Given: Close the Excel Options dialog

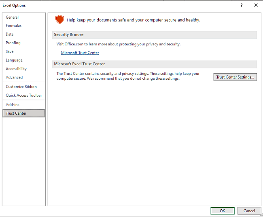Looking at the screenshot, I should tap(256, 5).
